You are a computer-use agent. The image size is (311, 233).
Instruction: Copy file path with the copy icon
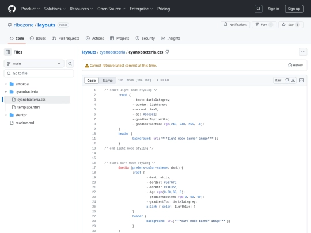pos(167,52)
